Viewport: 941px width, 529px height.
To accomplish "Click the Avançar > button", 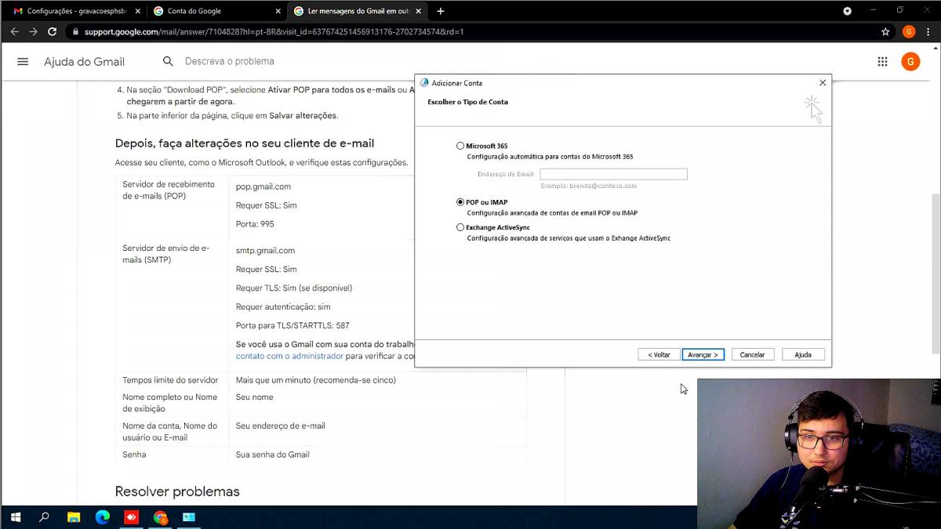I will [703, 355].
